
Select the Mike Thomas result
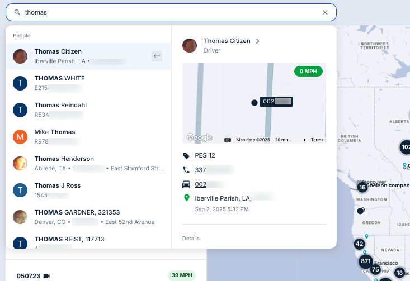point(88,136)
